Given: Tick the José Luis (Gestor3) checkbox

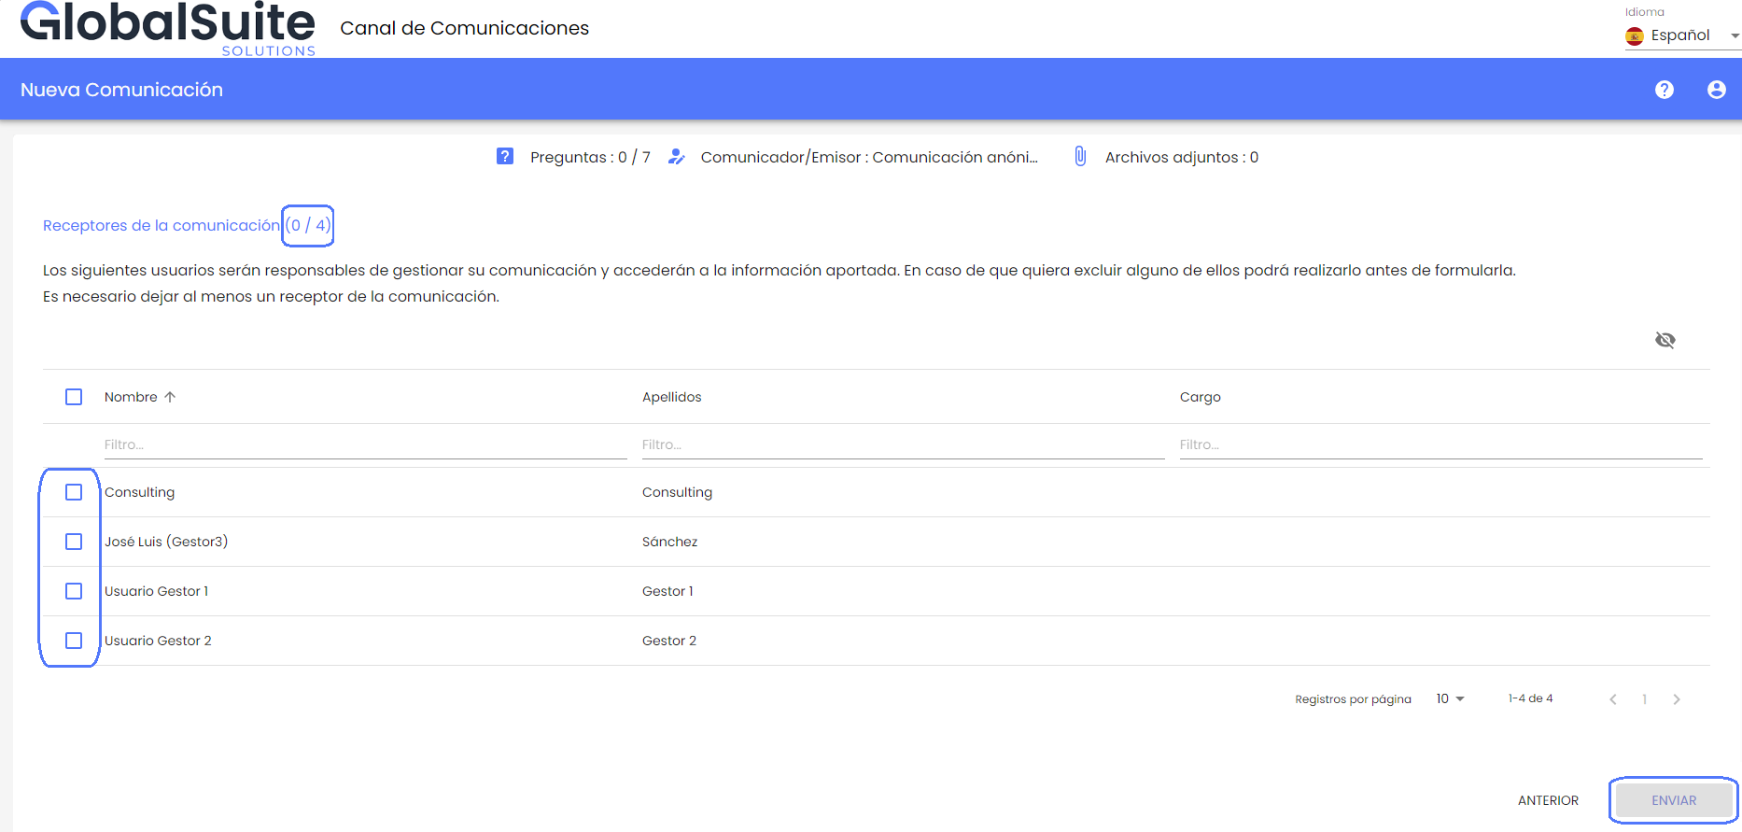Looking at the screenshot, I should tap(74, 542).
